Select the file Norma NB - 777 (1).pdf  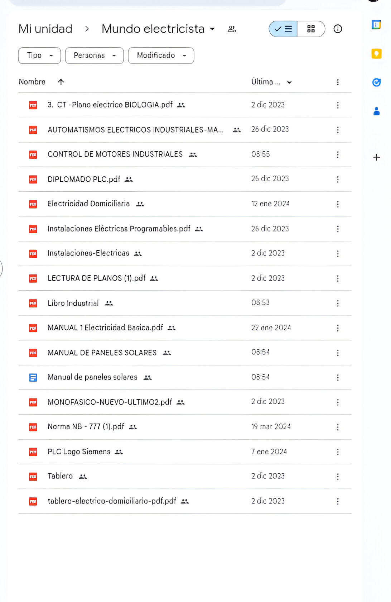tap(185, 427)
